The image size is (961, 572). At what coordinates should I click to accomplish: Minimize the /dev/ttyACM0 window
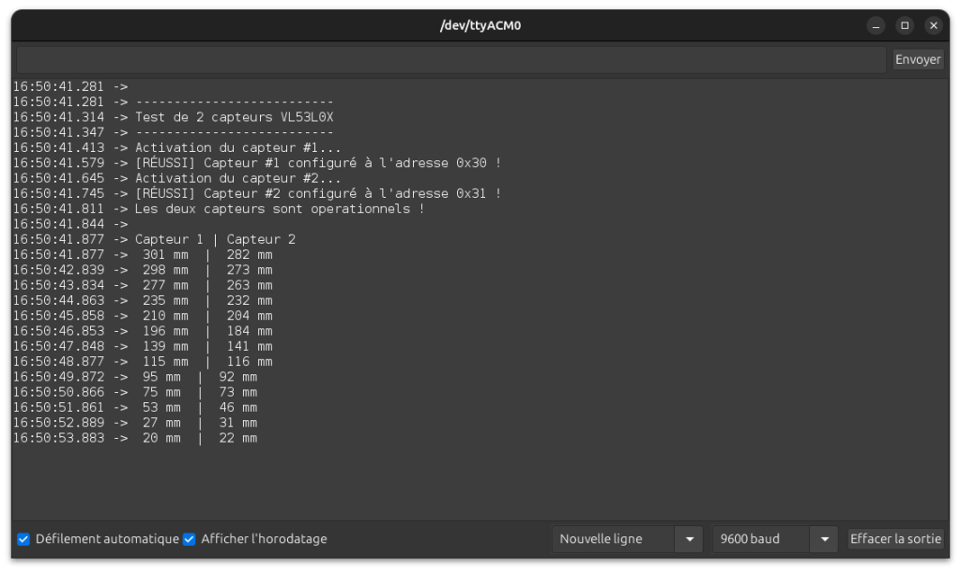[876, 25]
